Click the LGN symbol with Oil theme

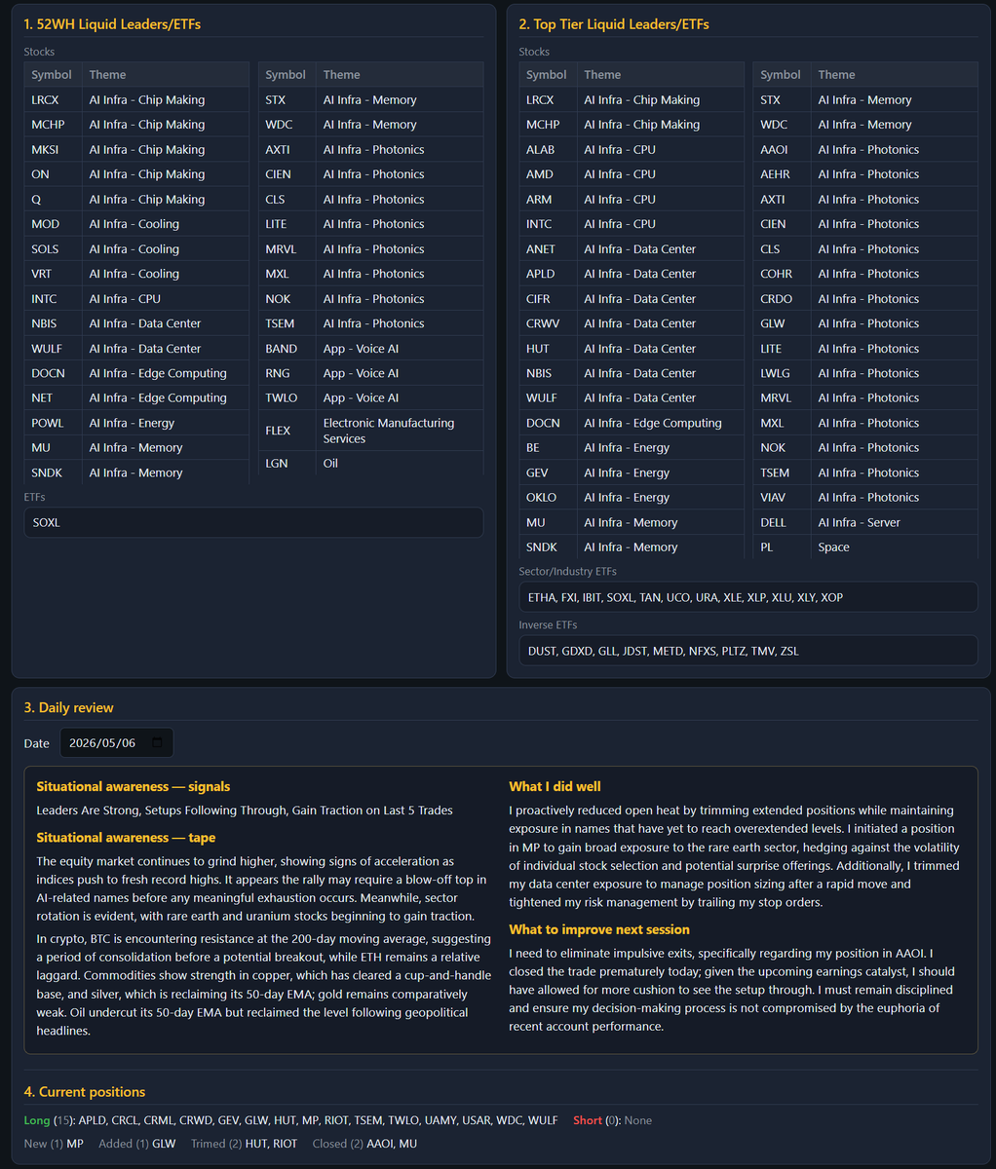[x=277, y=464]
